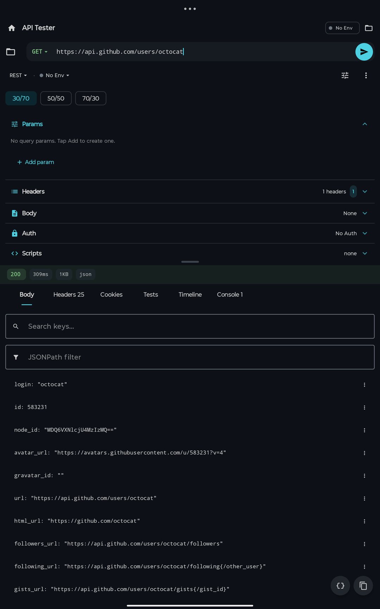The image size is (380, 609).
Task: Click the search magnifier icon
Action: (x=16, y=326)
